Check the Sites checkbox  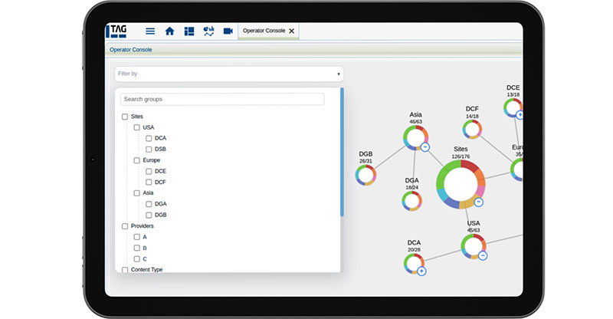coord(125,117)
